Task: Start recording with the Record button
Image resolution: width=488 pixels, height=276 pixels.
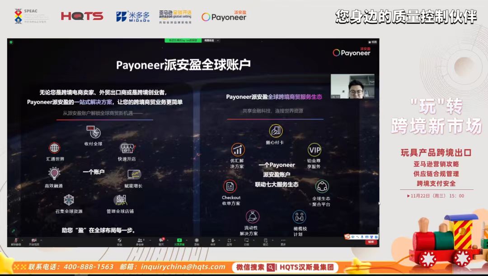Action: click(x=197, y=241)
